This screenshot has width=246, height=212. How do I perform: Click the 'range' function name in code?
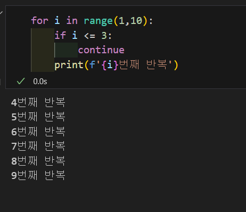point(98,21)
